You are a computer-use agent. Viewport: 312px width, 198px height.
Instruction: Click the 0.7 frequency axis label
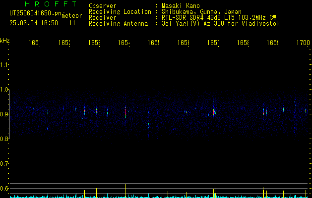[4, 164]
